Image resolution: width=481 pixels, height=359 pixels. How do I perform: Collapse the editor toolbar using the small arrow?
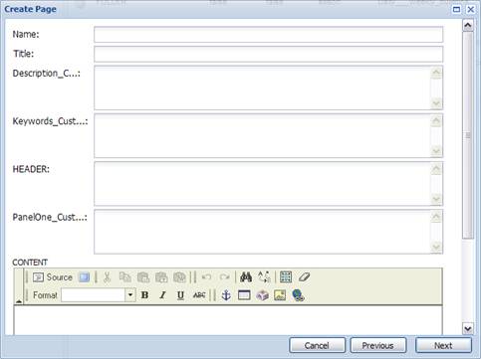19,300
